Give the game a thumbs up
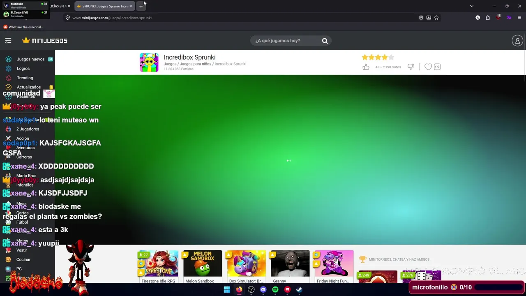 (x=366, y=67)
